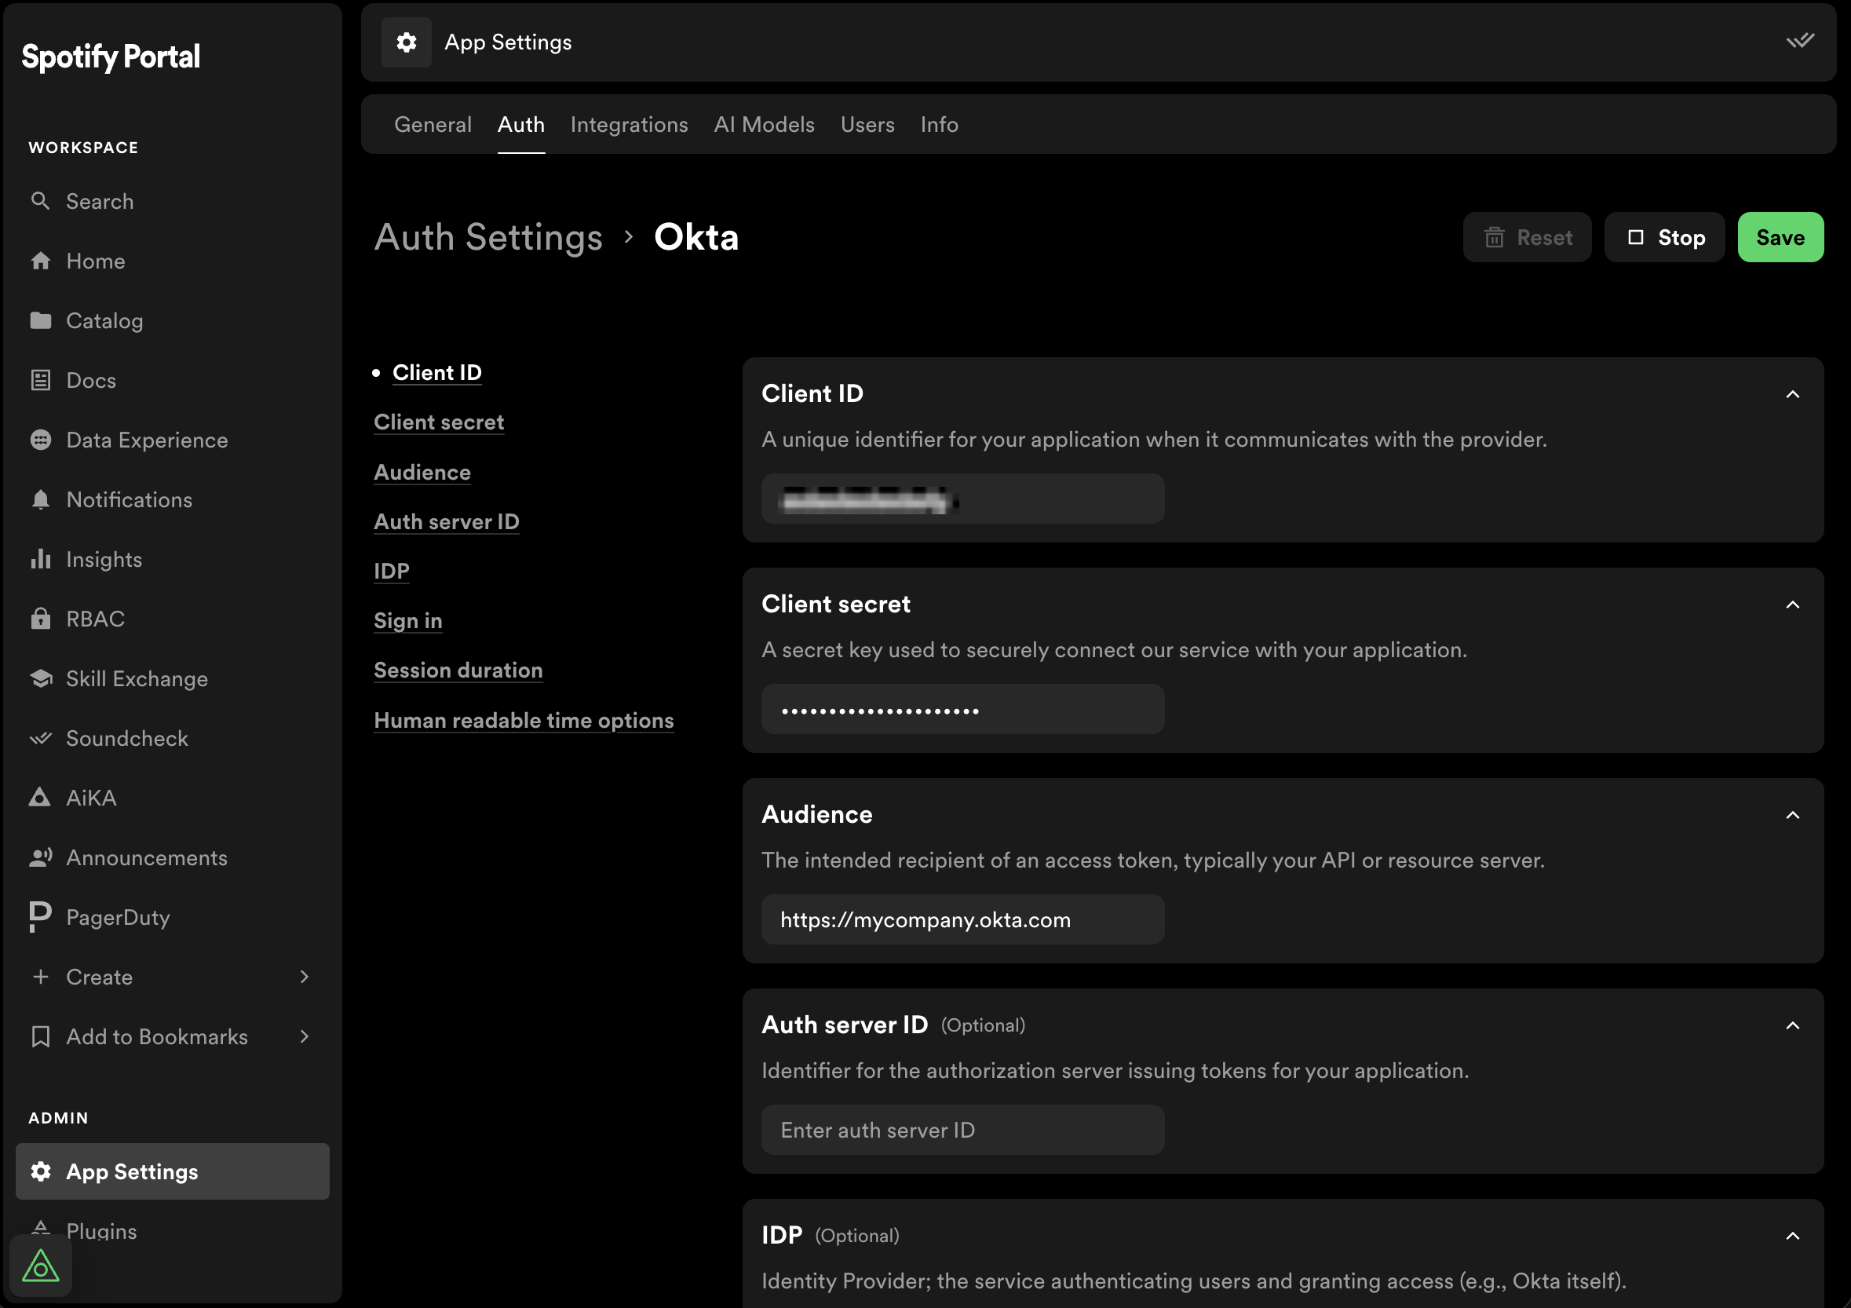This screenshot has width=1851, height=1308.
Task: Click the Reset button
Action: [1527, 237]
